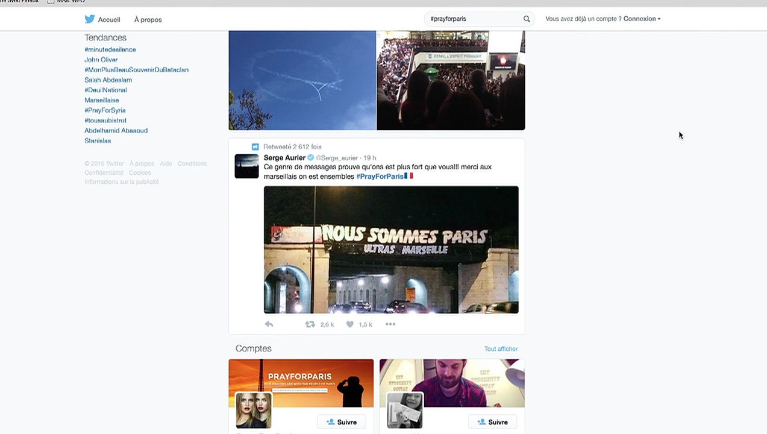This screenshot has width=767, height=434.
Task: Click the footer À propos link
Action: click(x=142, y=164)
